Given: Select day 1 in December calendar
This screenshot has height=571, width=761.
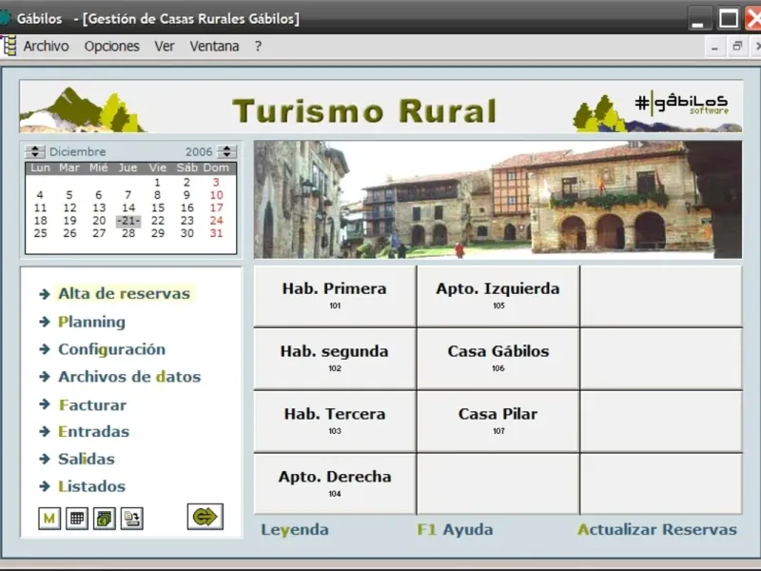Looking at the screenshot, I should click(157, 183).
